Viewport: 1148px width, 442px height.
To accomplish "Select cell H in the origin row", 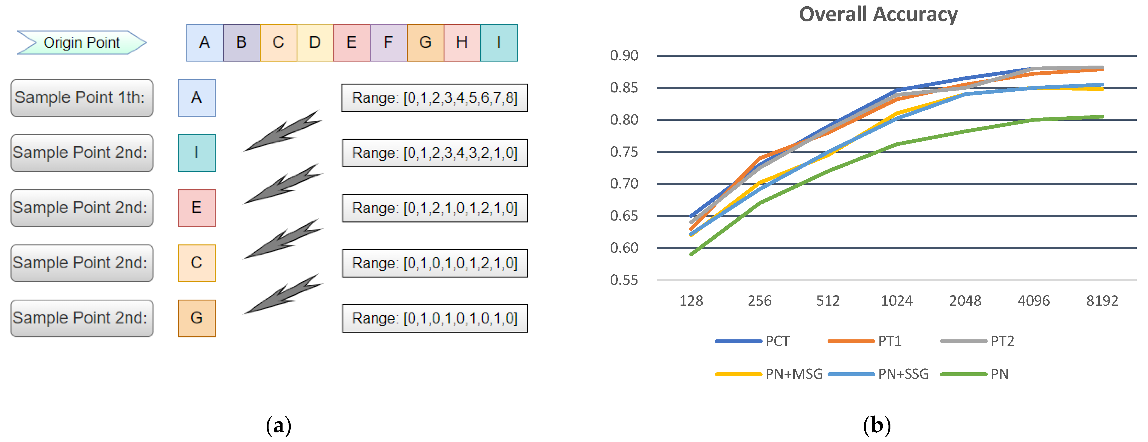I will point(462,43).
